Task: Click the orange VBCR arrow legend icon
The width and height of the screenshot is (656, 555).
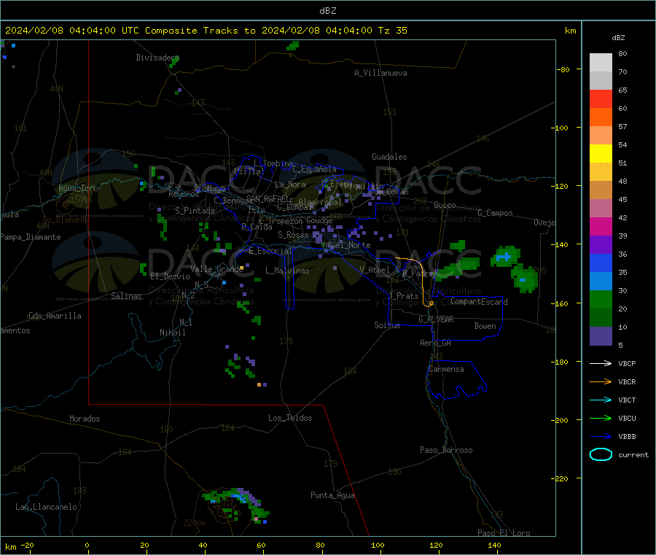Action: (x=601, y=381)
